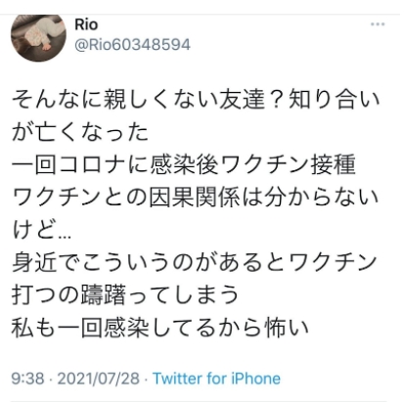Select the 9:38 timestamp
The width and height of the screenshot is (404, 402).
pyautogui.click(x=27, y=379)
